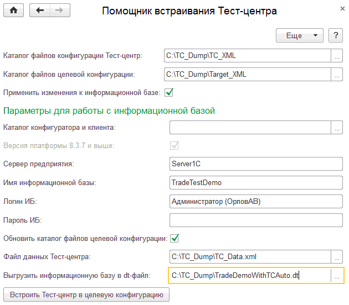Browse for Тест-центр data file
This screenshot has height=305, width=349.
click(337, 256)
